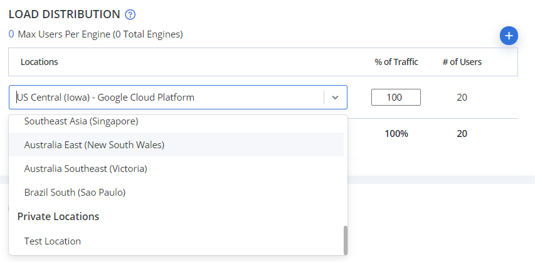
Task: Click the bold total users value 20
Action: pyautogui.click(x=462, y=134)
